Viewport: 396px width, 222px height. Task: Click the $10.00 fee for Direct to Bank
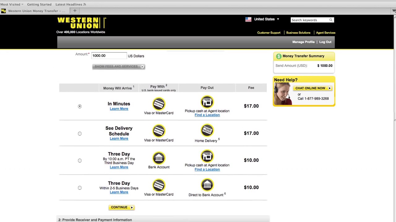click(251, 187)
